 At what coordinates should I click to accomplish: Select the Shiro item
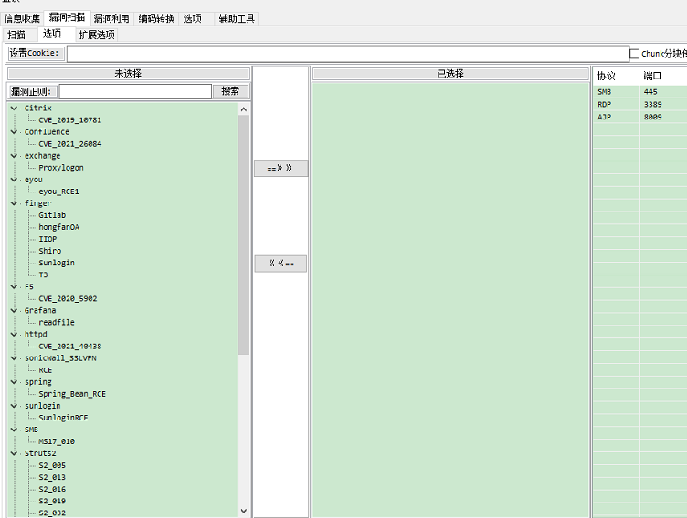coord(50,251)
